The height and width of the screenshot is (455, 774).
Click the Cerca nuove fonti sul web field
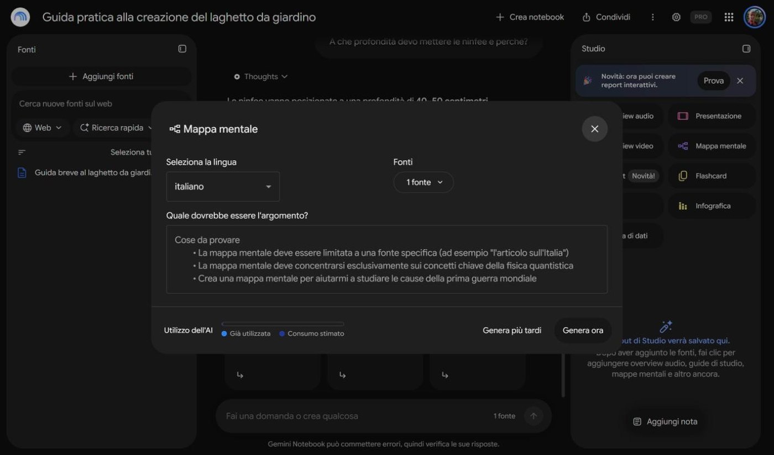point(102,103)
